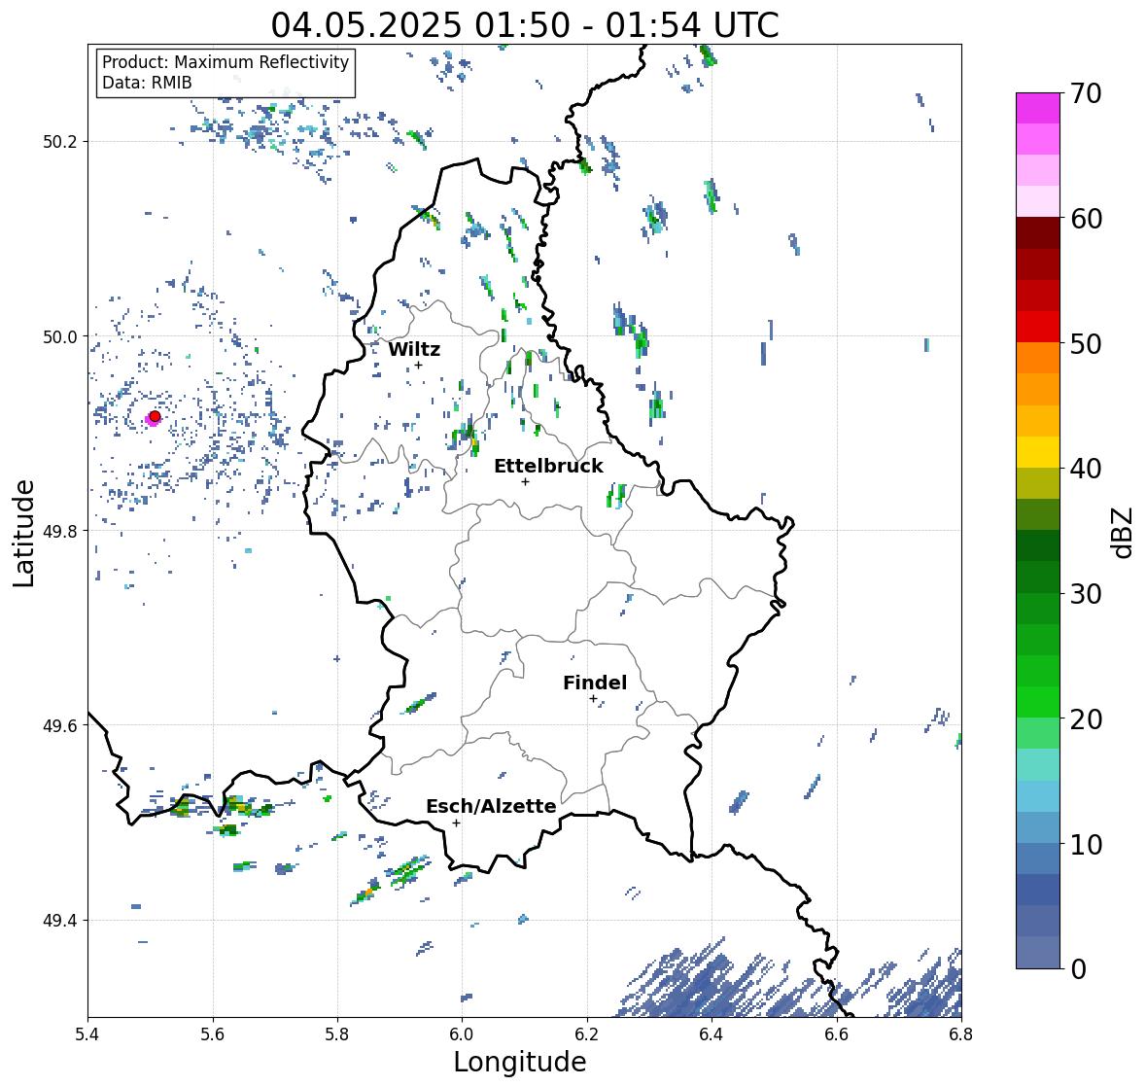Click the 50.2 latitude tick label

60,142
